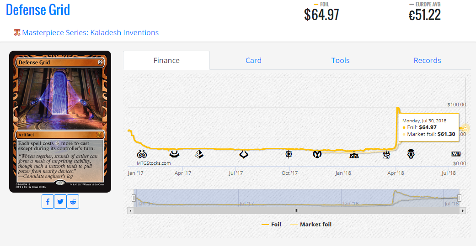476x246 pixels.
Task: Click the left range navigator handle
Action: point(134,198)
